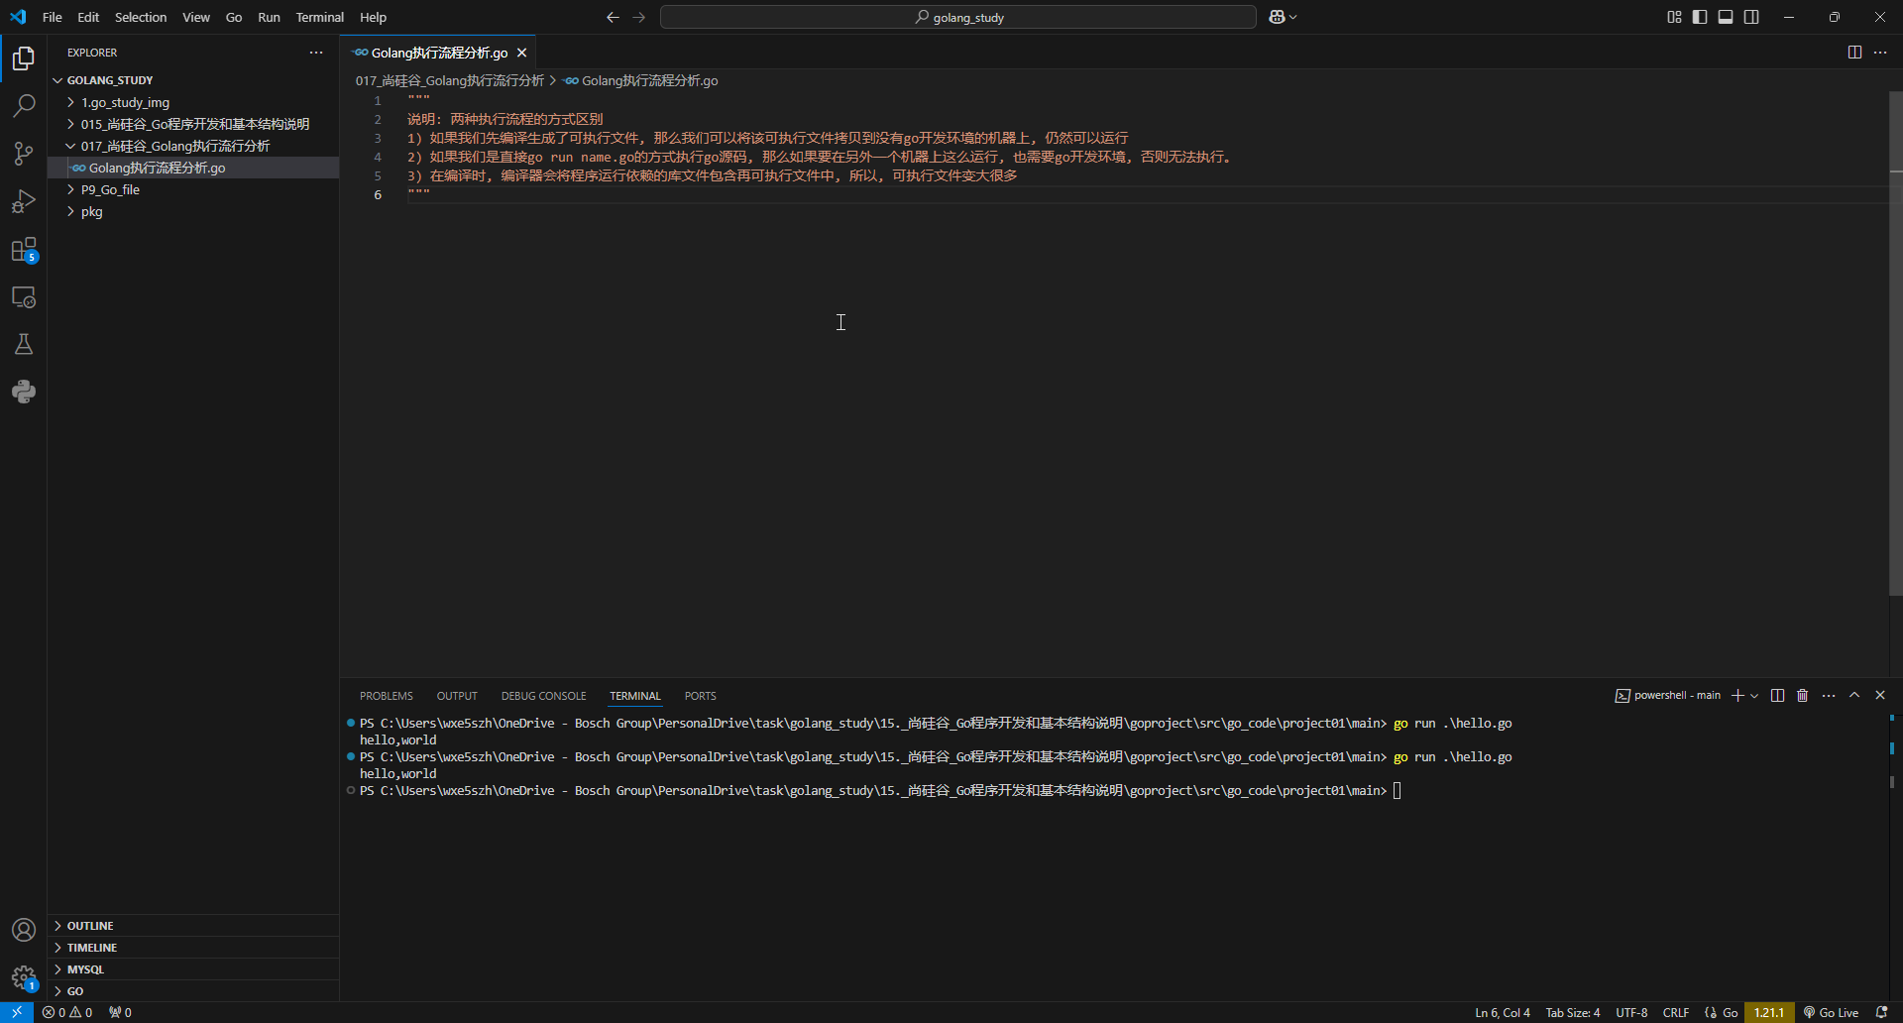1903x1023 pixels.
Task: Change language mode from Go
Action: click(1730, 1012)
